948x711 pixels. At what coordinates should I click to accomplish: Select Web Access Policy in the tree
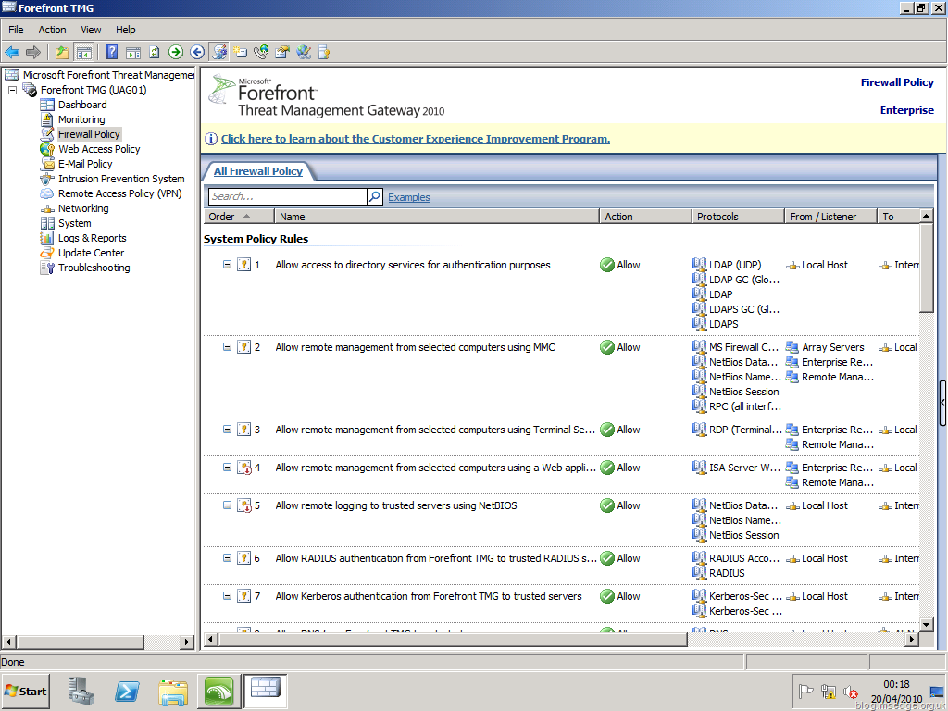click(99, 149)
